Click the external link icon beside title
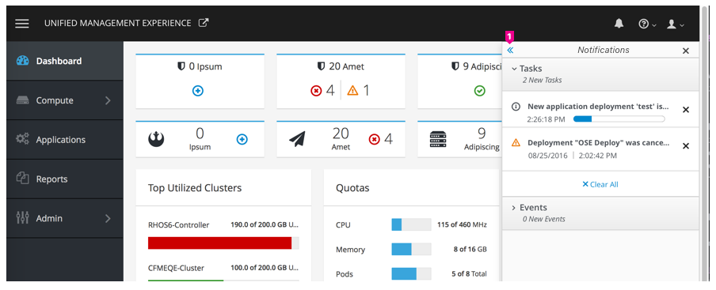This screenshot has height=290, width=716. pos(204,23)
